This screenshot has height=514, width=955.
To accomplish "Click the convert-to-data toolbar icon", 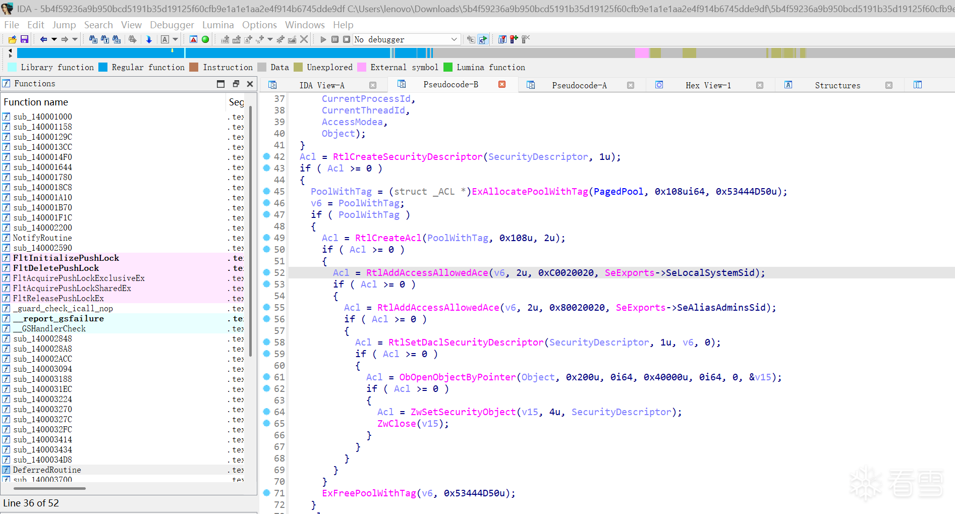I will point(237,39).
